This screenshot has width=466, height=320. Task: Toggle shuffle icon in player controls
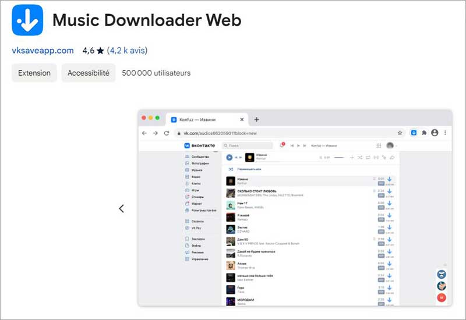(360, 157)
